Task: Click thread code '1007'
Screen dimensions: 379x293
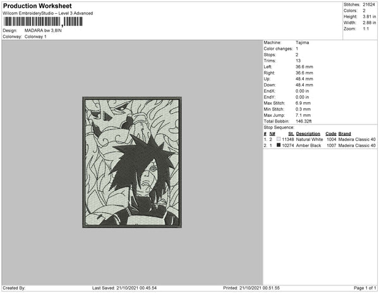Action: pyautogui.click(x=332, y=145)
